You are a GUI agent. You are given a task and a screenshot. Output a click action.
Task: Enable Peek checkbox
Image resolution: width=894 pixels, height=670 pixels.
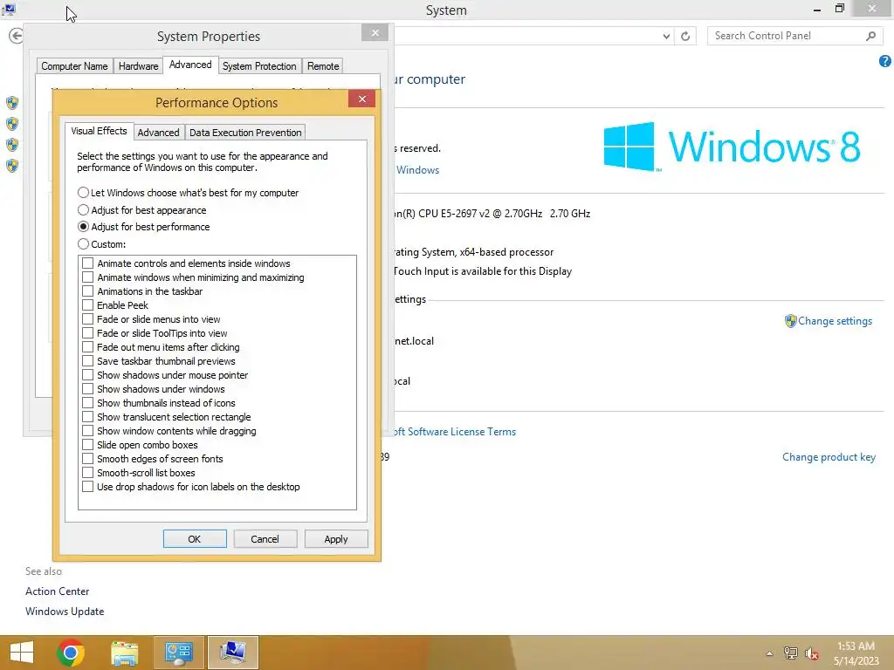click(88, 304)
